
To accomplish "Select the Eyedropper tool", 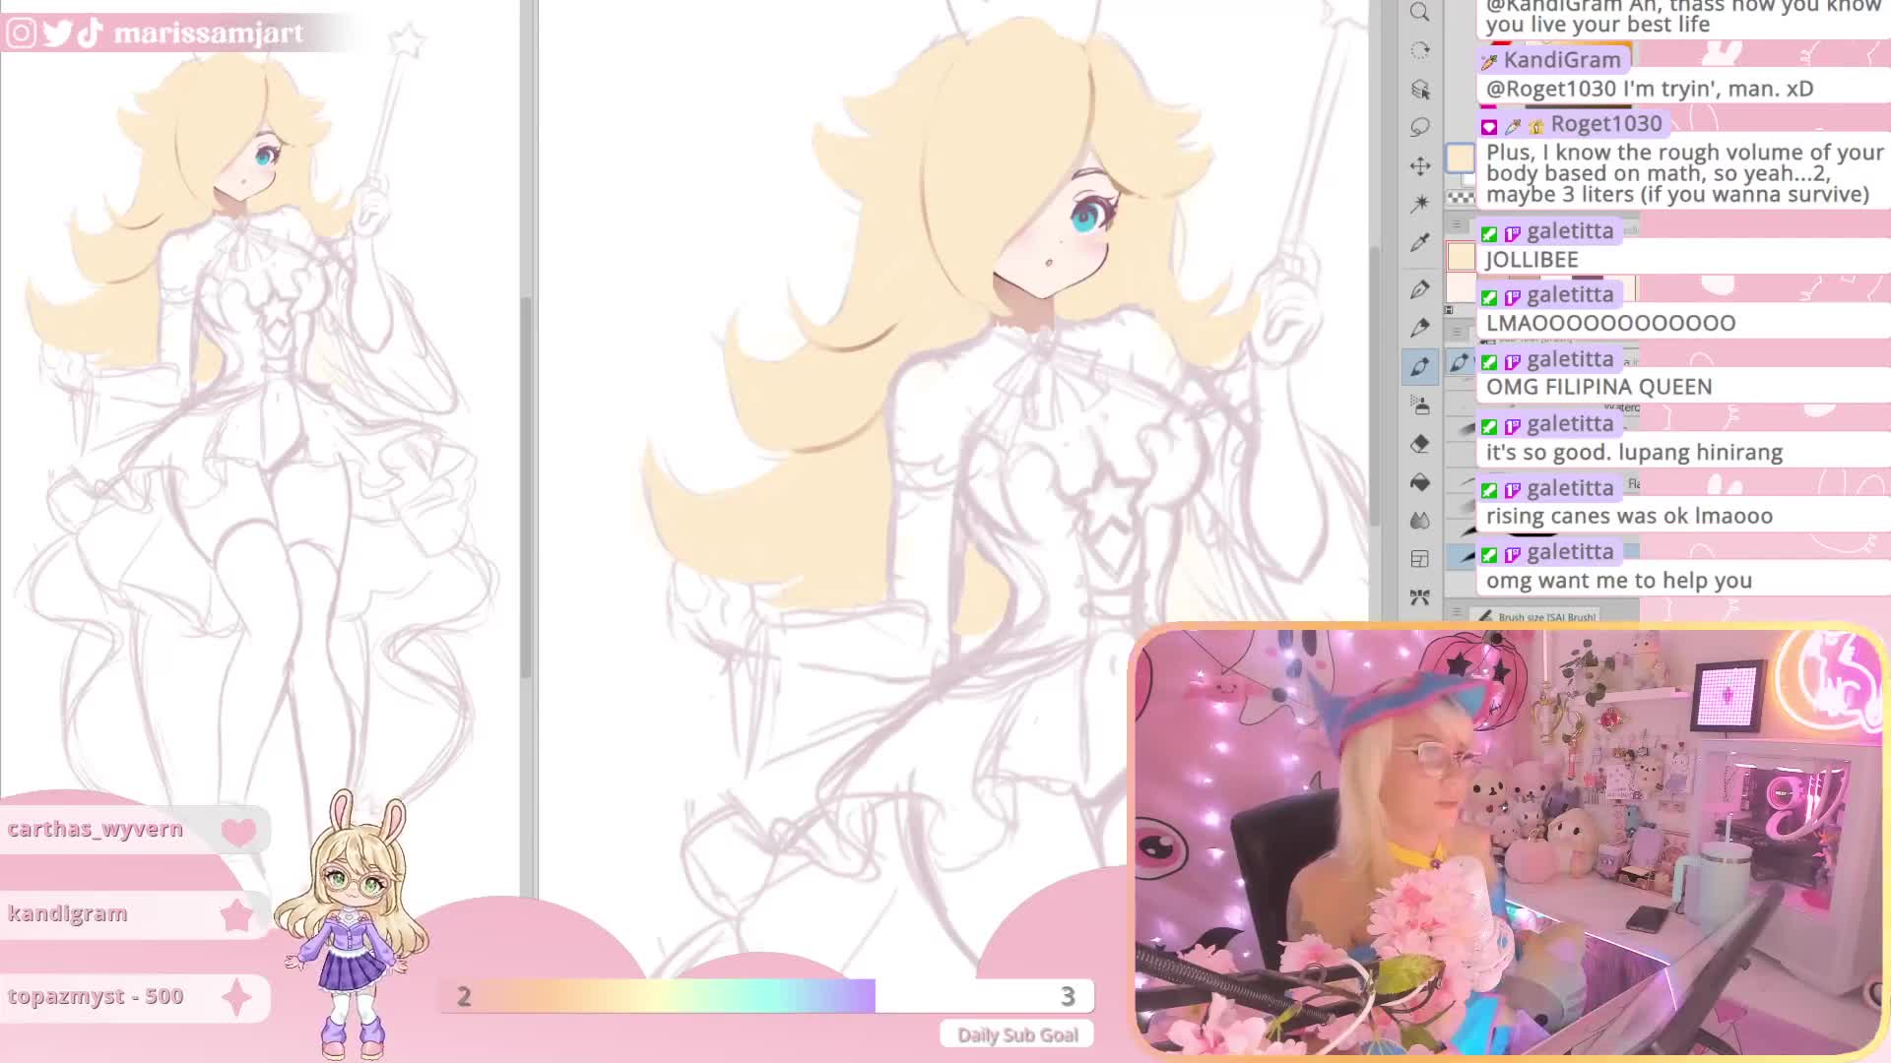I will (x=1419, y=243).
